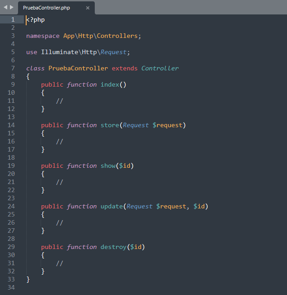Image resolution: width=287 pixels, height=295 pixels.
Task: Place cursor on the namespace keyword
Action: [x=42, y=36]
